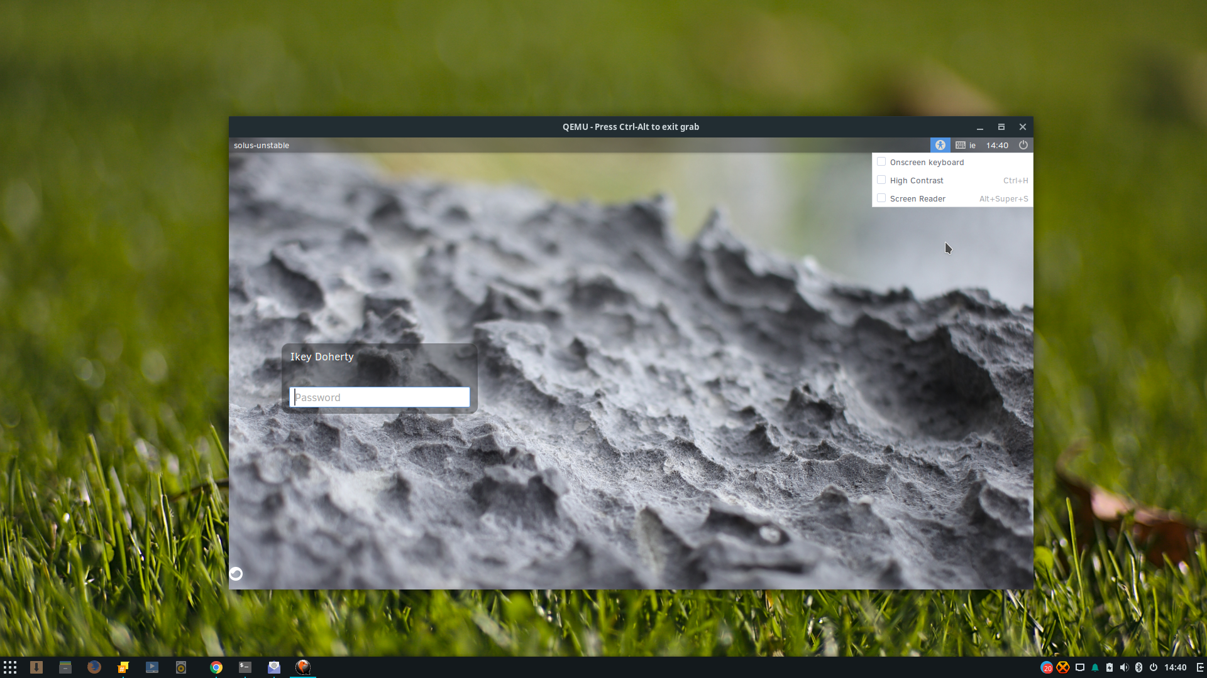Click the tray icon with 20 badge
Viewport: 1207px width, 678px height.
pos(1047,667)
